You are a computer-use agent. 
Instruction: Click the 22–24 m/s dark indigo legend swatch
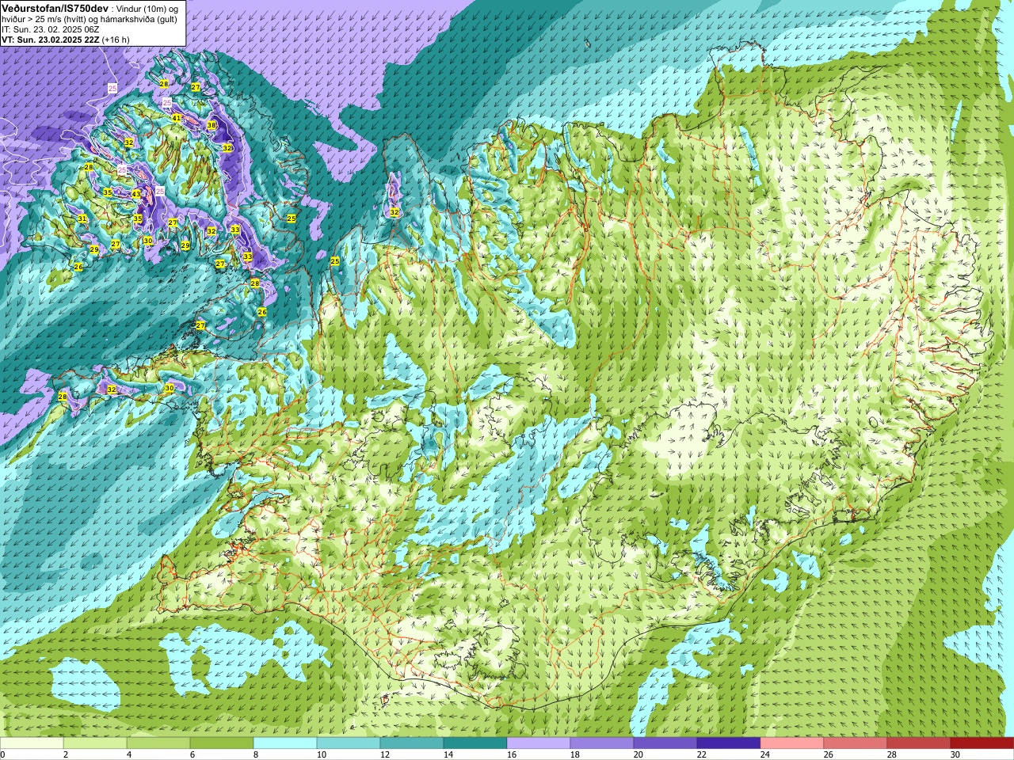(x=729, y=743)
